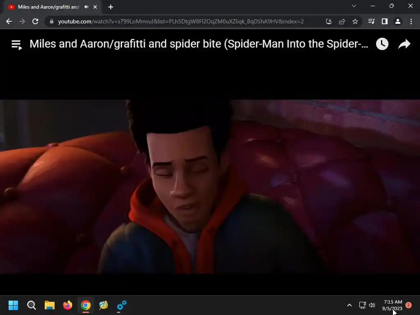Viewport: 420px width, 315px height.
Task: Go back to previous page
Action: pos(9,21)
